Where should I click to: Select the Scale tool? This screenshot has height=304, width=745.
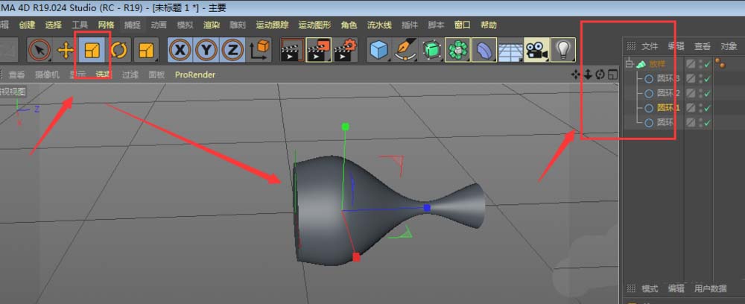[92, 50]
